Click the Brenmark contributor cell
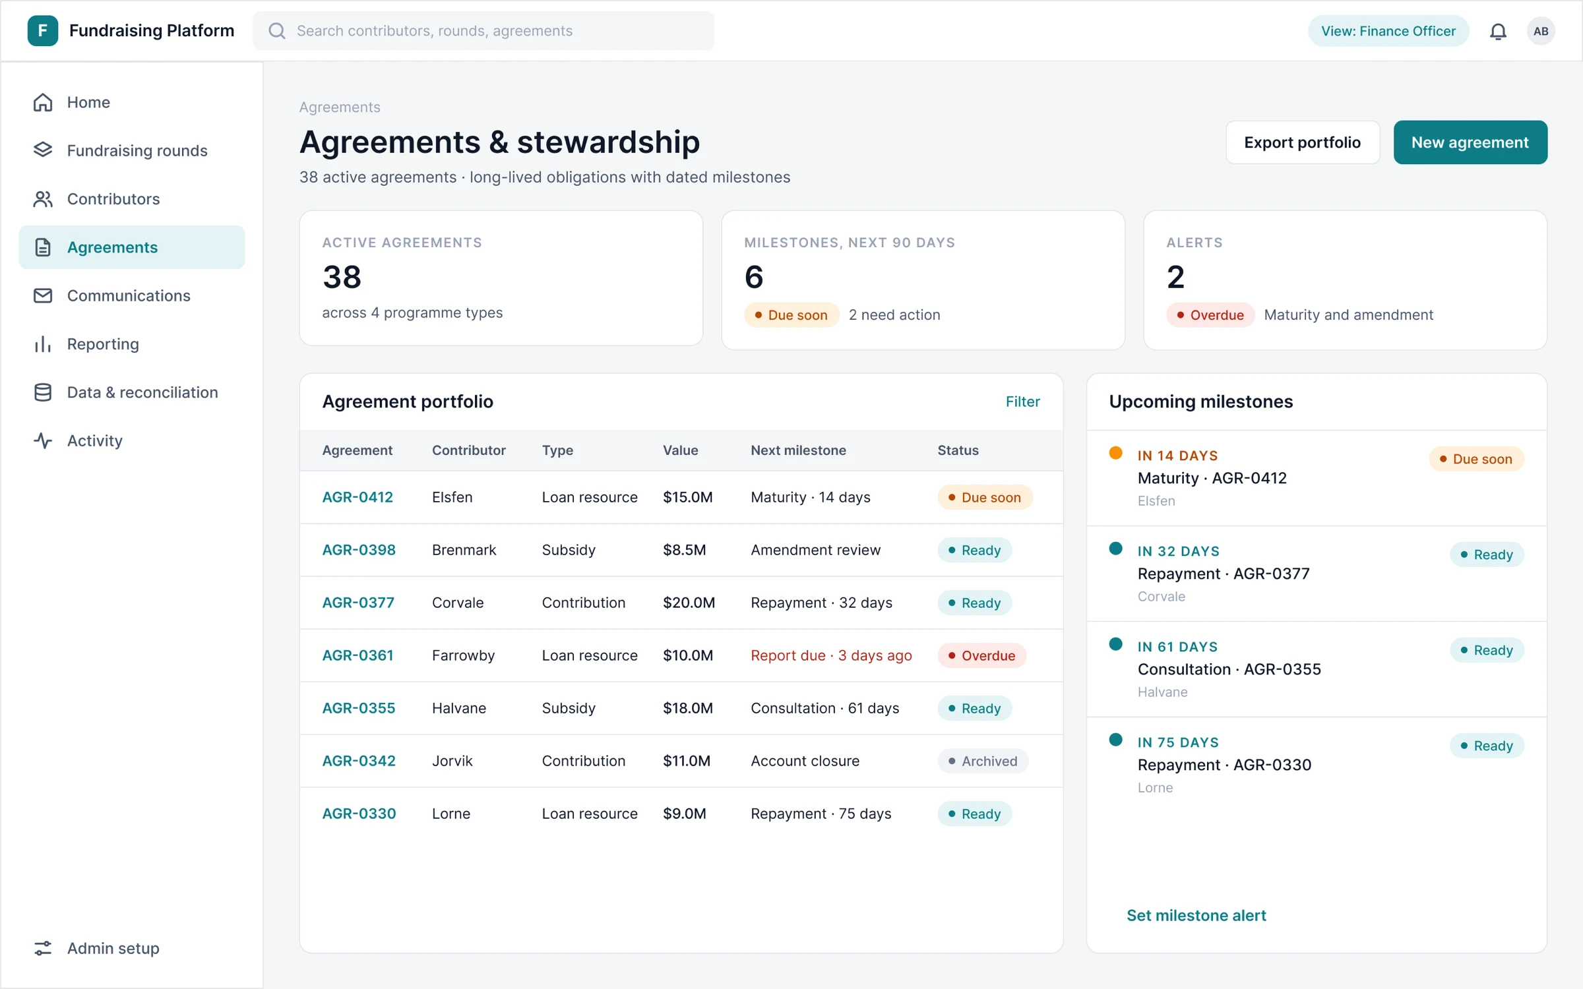This screenshot has width=1583, height=989. tap(464, 550)
